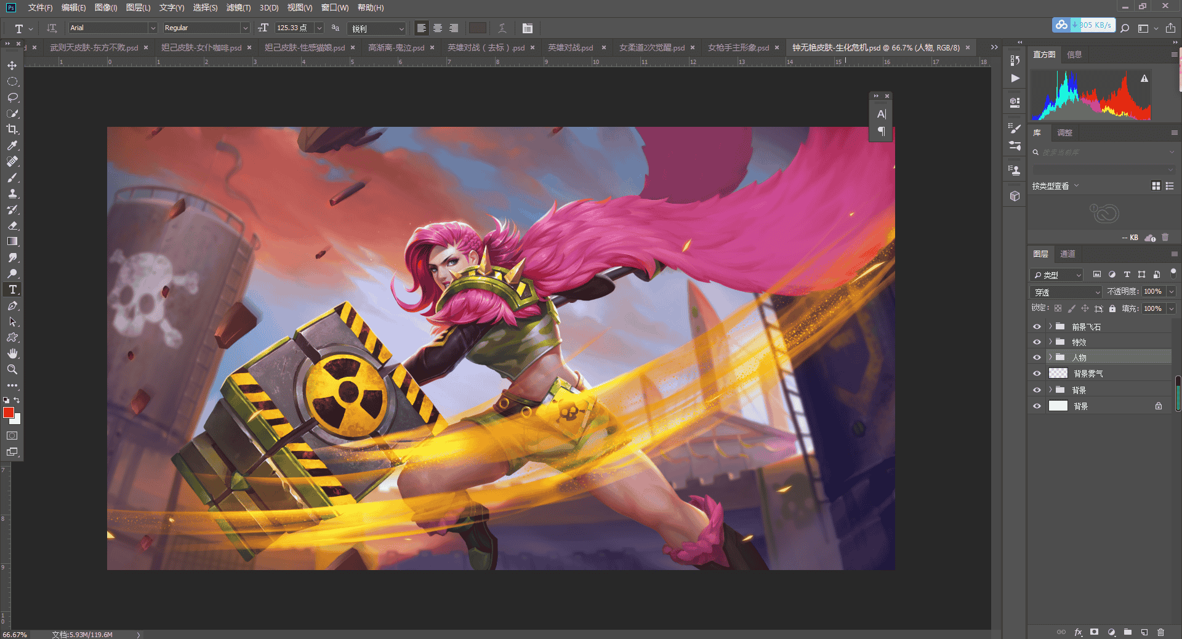Image resolution: width=1182 pixels, height=639 pixels.
Task: Select the Hand tool
Action: click(12, 353)
